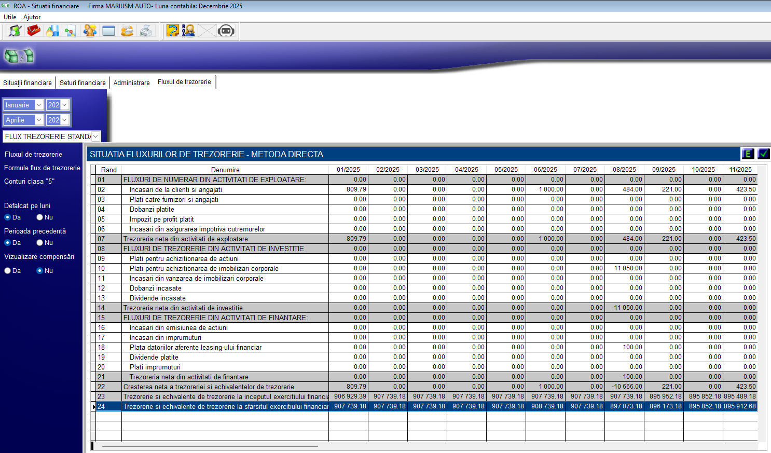Select row 02 Incasari de la clienti
771x453 pixels.
tap(175, 190)
